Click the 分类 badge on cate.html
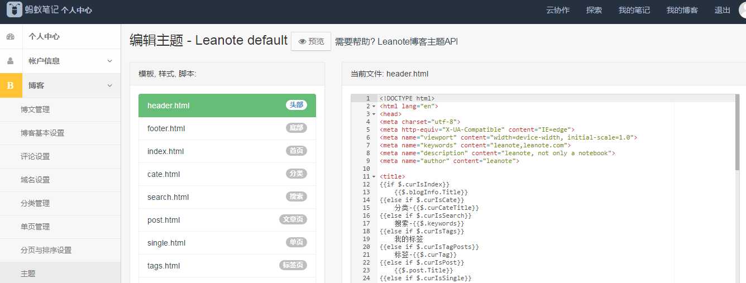The image size is (746, 283). pyautogui.click(x=297, y=174)
